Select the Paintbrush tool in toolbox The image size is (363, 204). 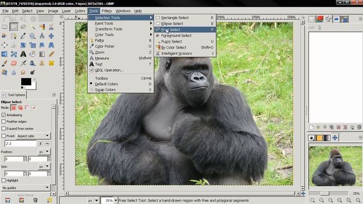coord(5,63)
